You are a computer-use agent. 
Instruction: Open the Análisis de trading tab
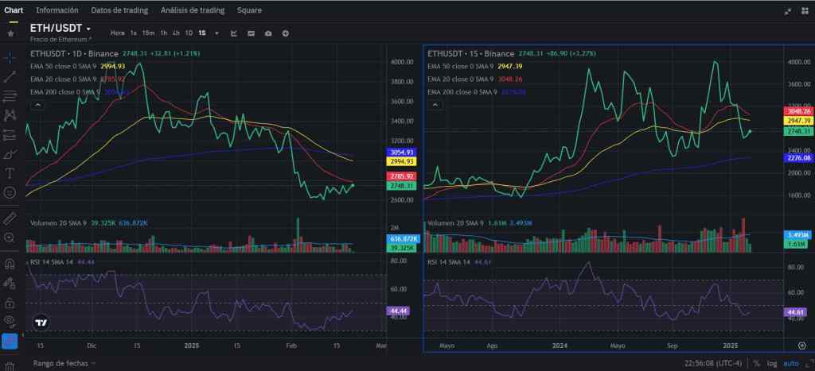pyautogui.click(x=193, y=10)
